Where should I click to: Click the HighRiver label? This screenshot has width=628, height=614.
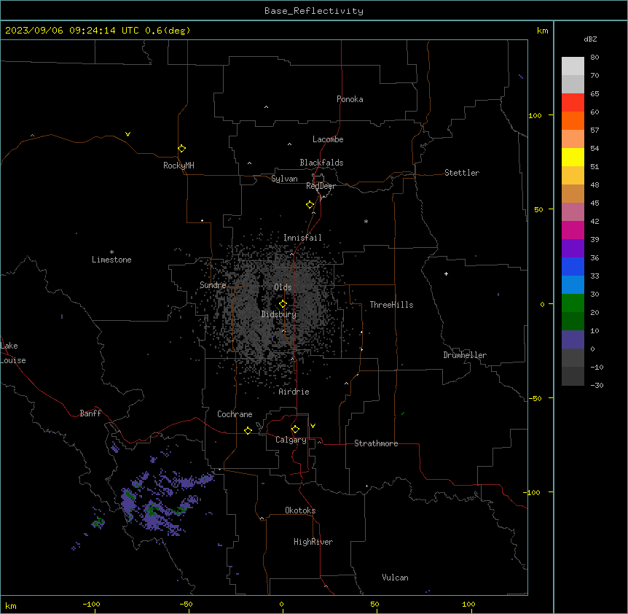(x=313, y=542)
